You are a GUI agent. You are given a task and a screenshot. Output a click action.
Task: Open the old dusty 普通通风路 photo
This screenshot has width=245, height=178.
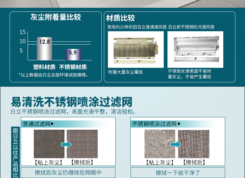click(136, 50)
